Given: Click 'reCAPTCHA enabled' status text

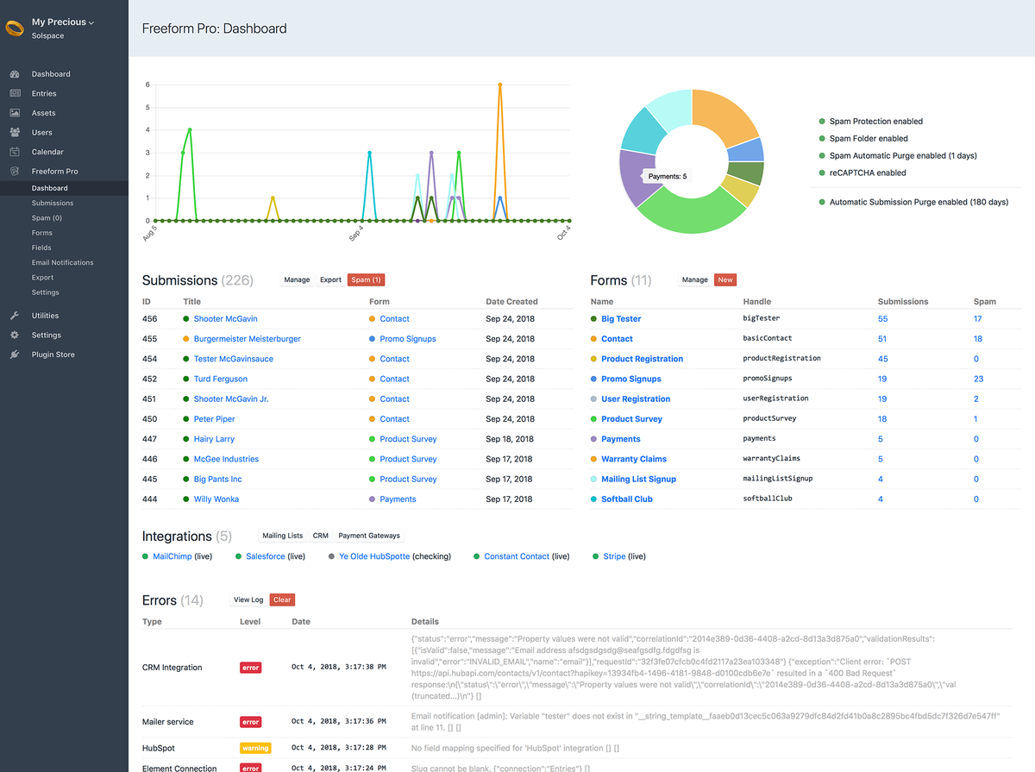Looking at the screenshot, I should click(868, 173).
